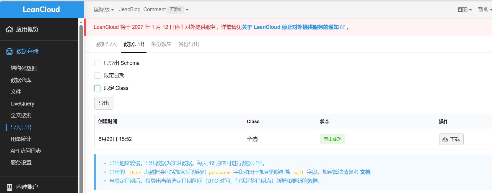Open the LeanCloud 停止对外提供服务的通知 link
This screenshot has height=193, width=492.
pyautogui.click(x=290, y=27)
